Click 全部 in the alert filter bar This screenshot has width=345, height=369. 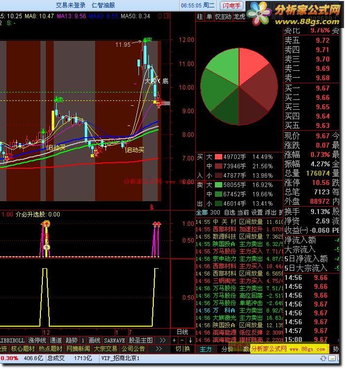coord(202,213)
